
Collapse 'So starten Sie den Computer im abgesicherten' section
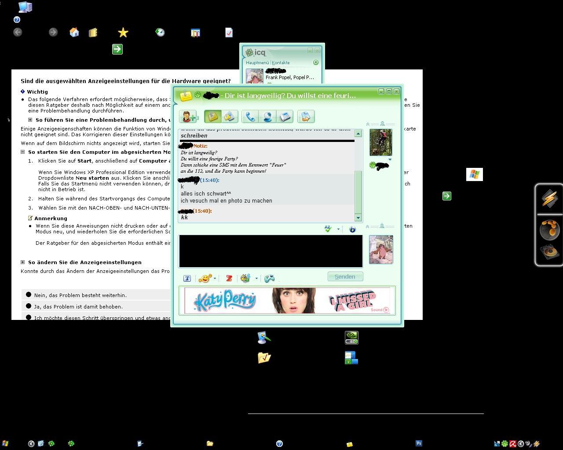coord(23,152)
